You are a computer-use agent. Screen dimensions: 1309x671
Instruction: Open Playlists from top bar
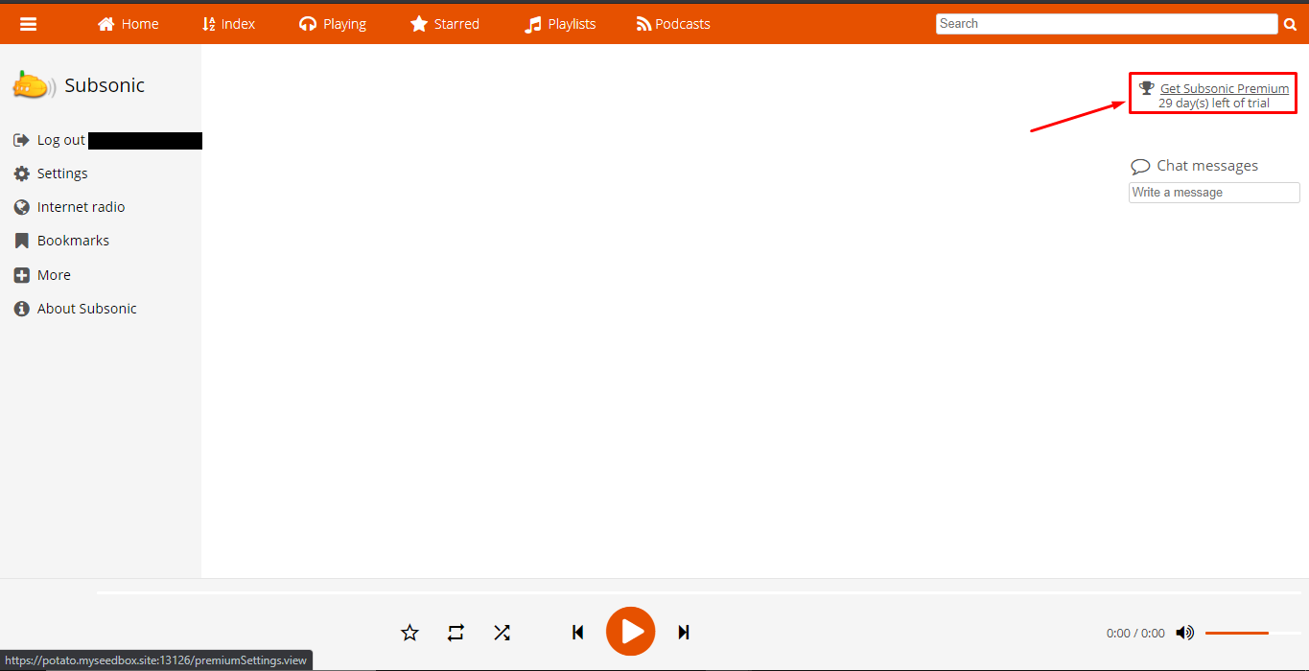(x=560, y=24)
